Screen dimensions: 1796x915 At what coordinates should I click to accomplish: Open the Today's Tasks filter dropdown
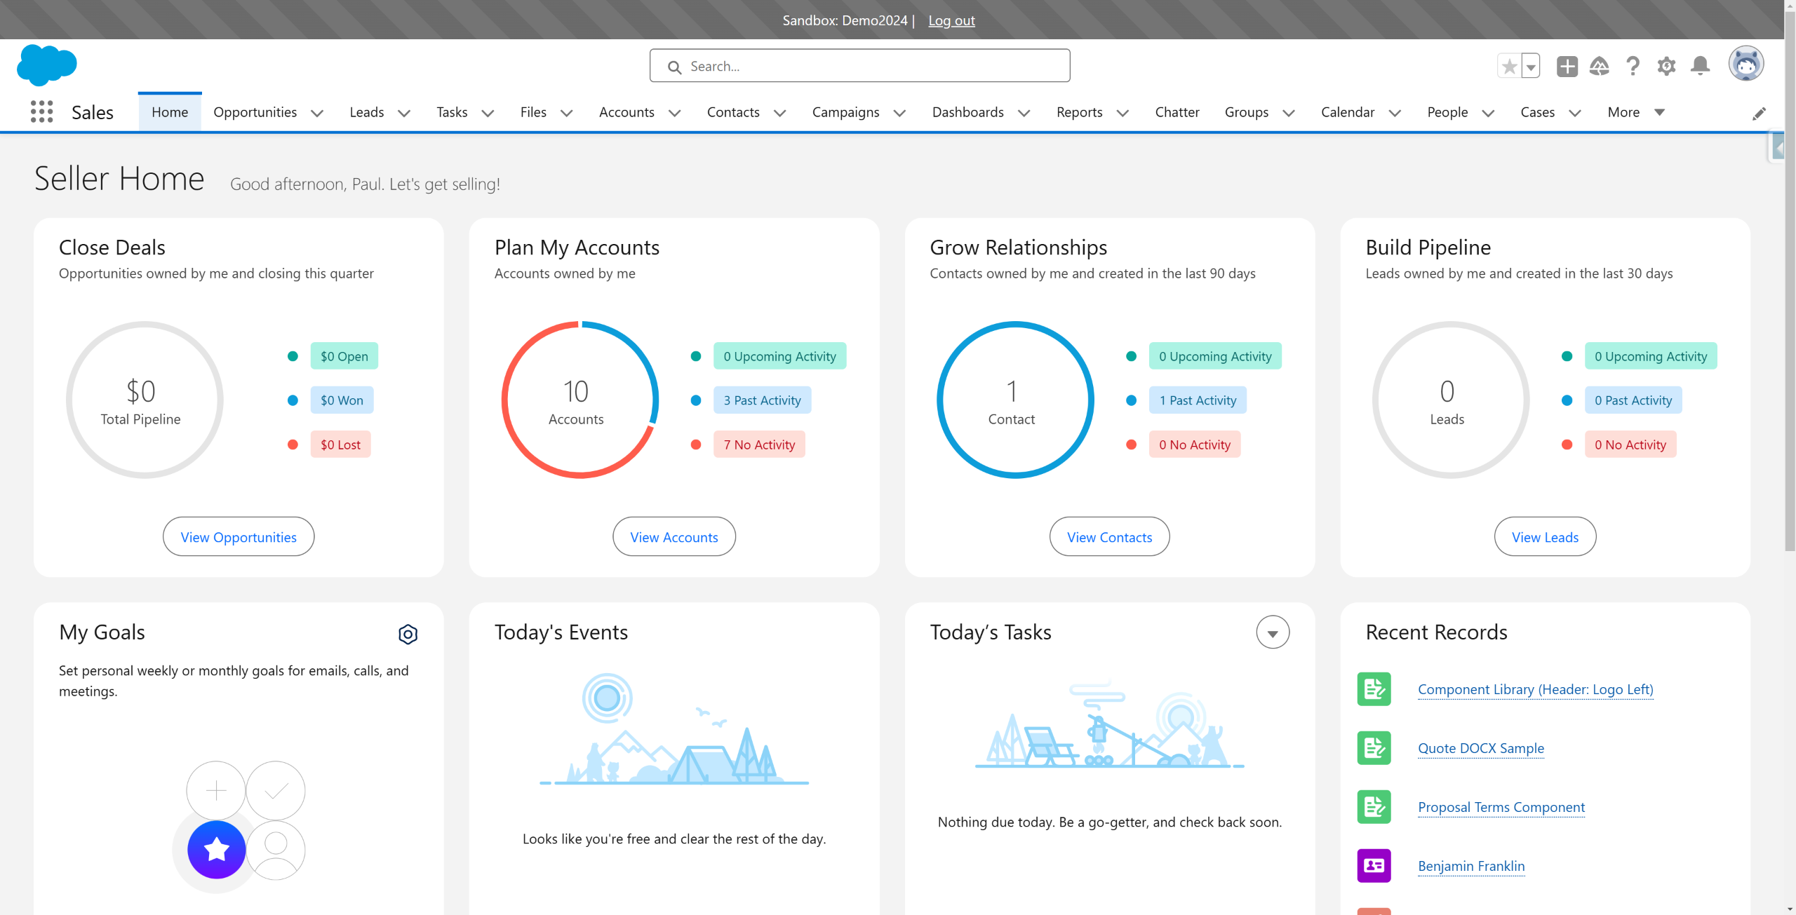(1272, 632)
